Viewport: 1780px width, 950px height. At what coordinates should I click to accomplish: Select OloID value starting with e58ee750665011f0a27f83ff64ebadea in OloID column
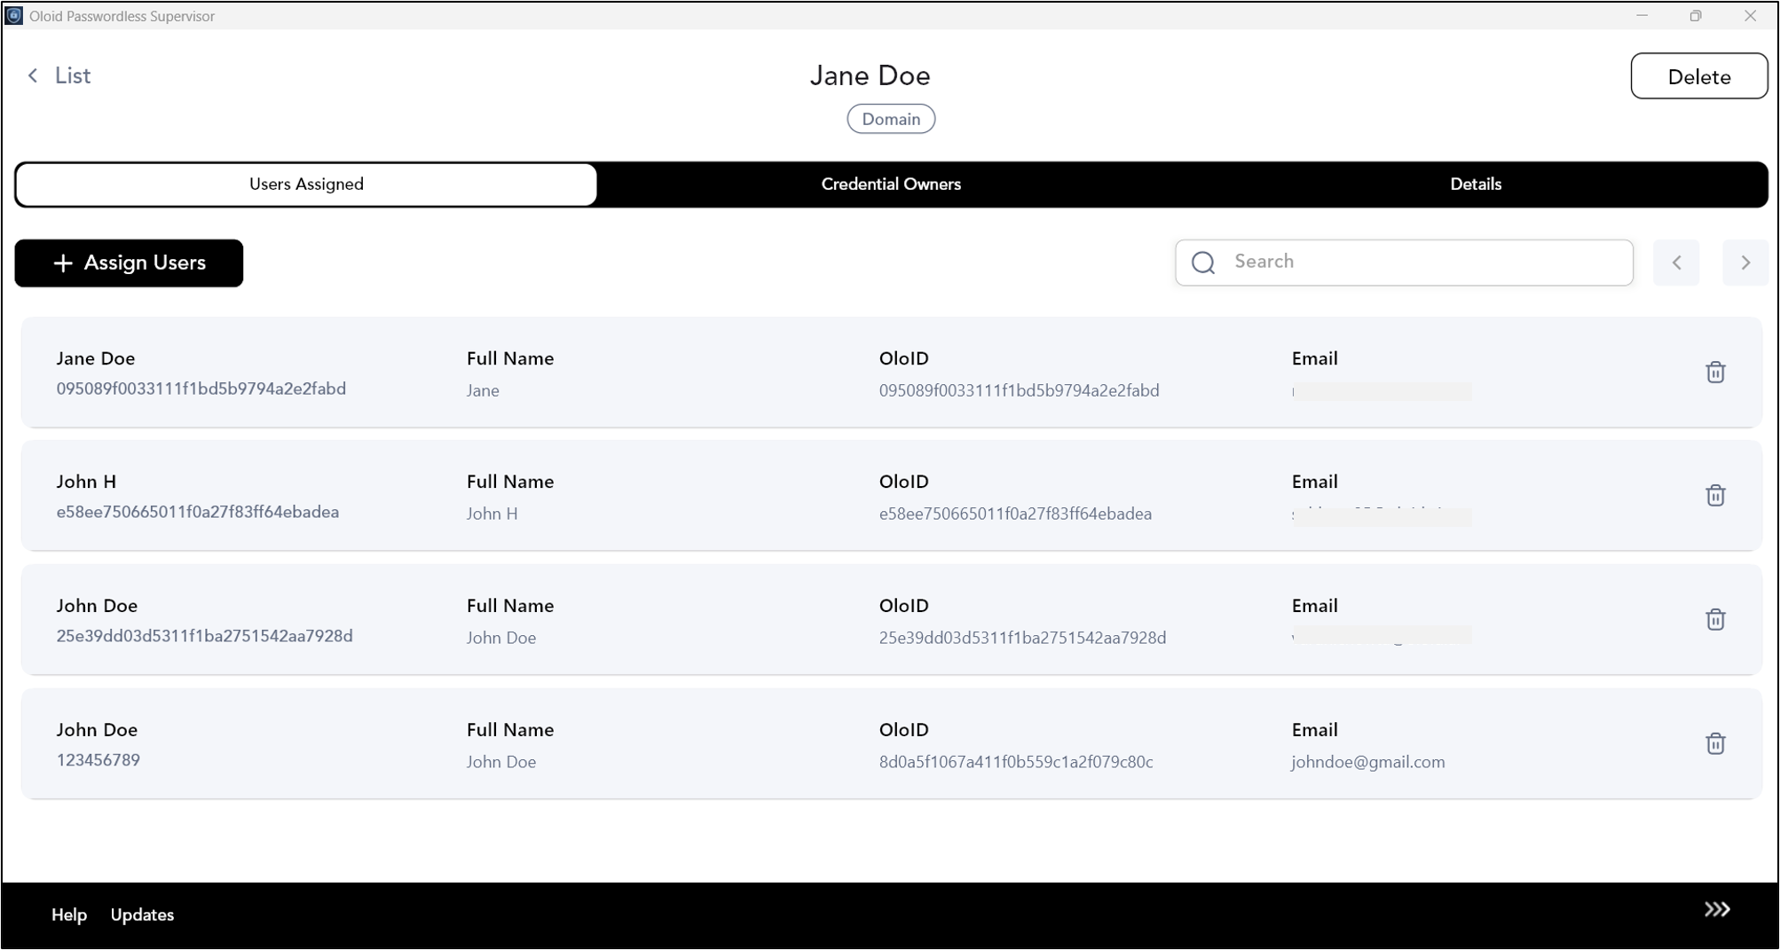pyautogui.click(x=1015, y=514)
